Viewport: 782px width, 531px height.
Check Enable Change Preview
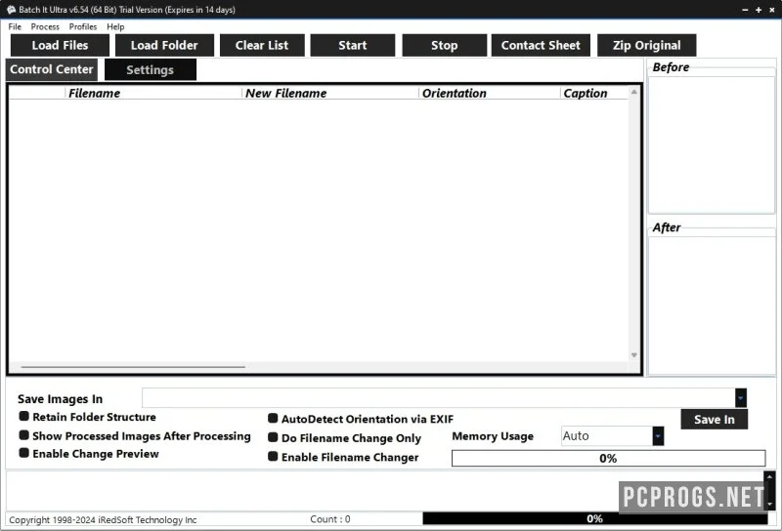[x=23, y=453]
